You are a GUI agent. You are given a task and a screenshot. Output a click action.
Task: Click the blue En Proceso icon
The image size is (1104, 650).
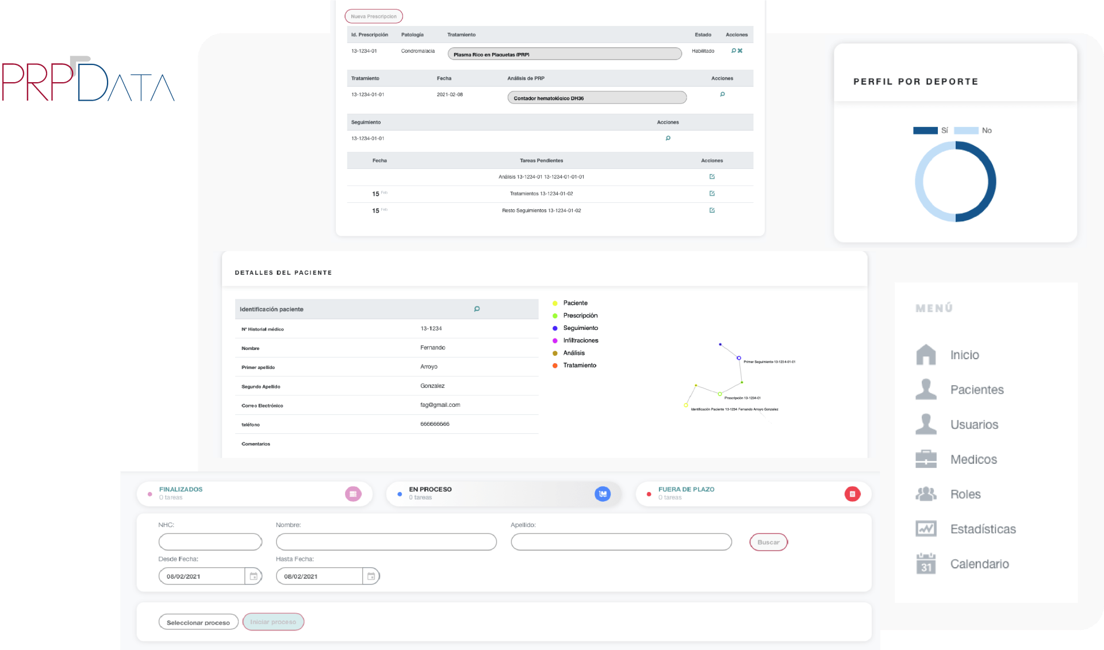pos(602,494)
